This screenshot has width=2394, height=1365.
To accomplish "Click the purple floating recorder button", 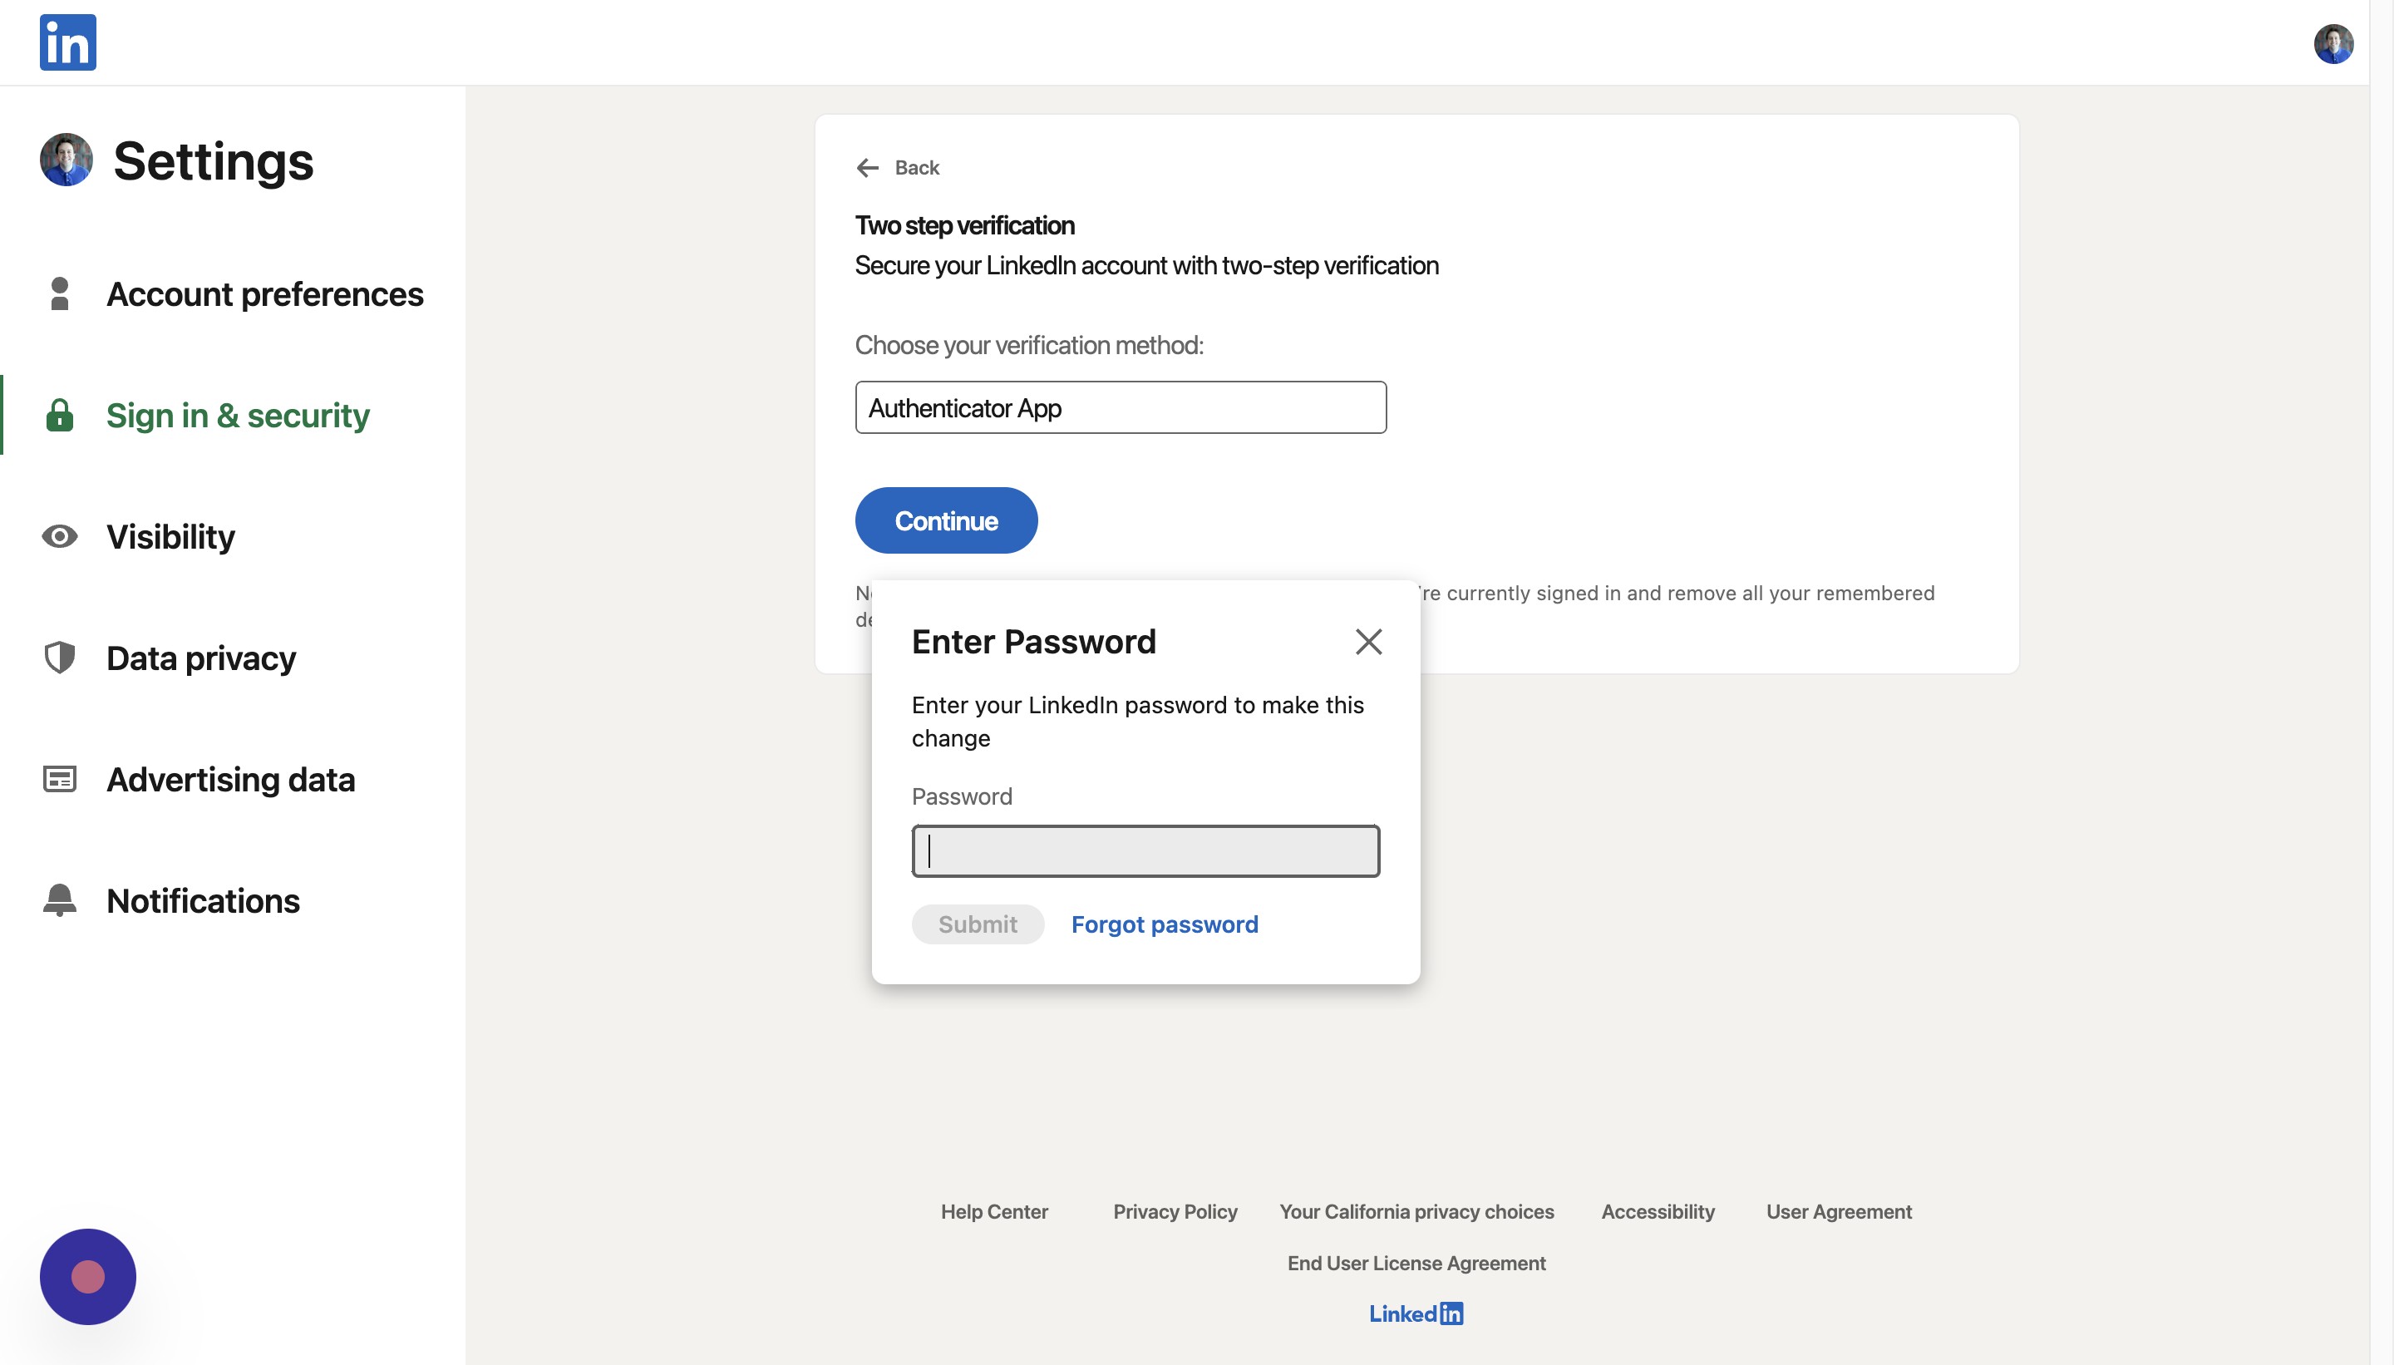I will tap(87, 1276).
